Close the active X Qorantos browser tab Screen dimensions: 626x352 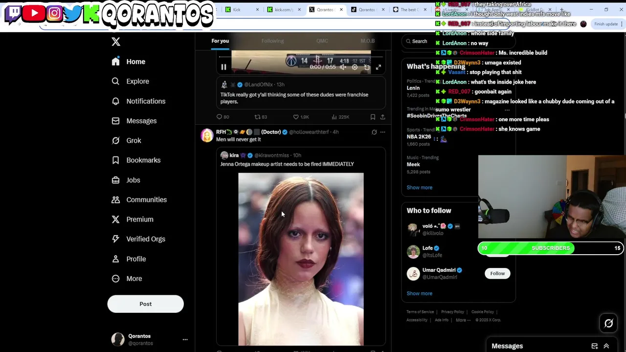tap(340, 10)
